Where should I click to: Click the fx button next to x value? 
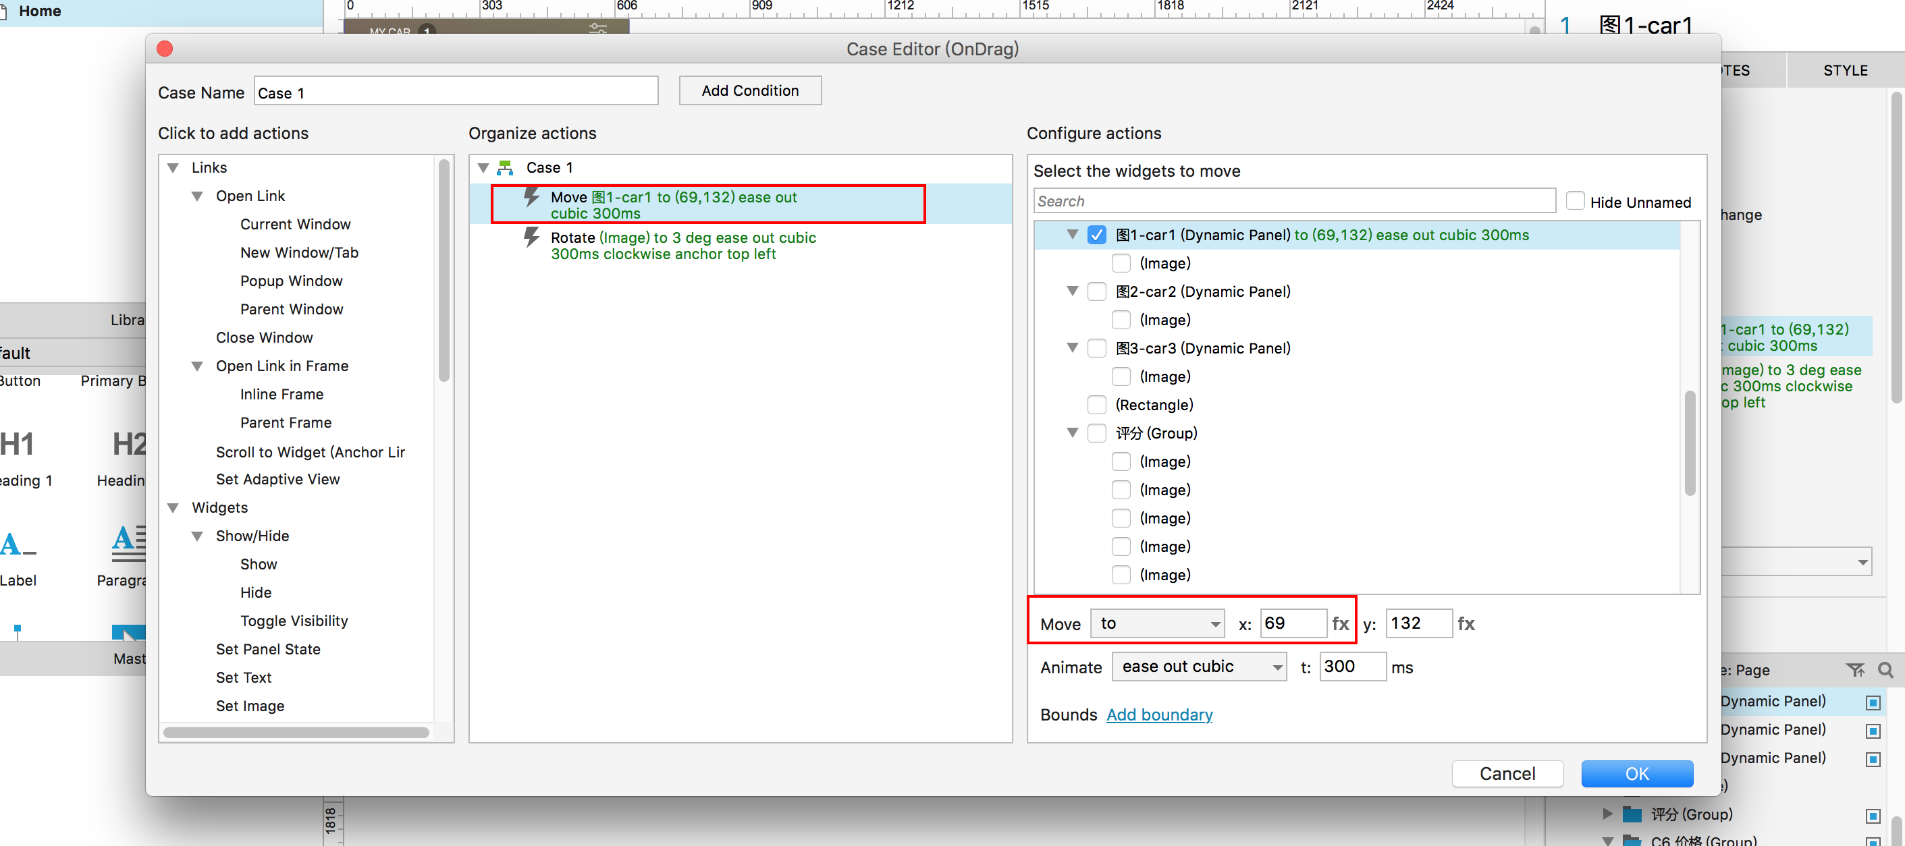pos(1340,623)
